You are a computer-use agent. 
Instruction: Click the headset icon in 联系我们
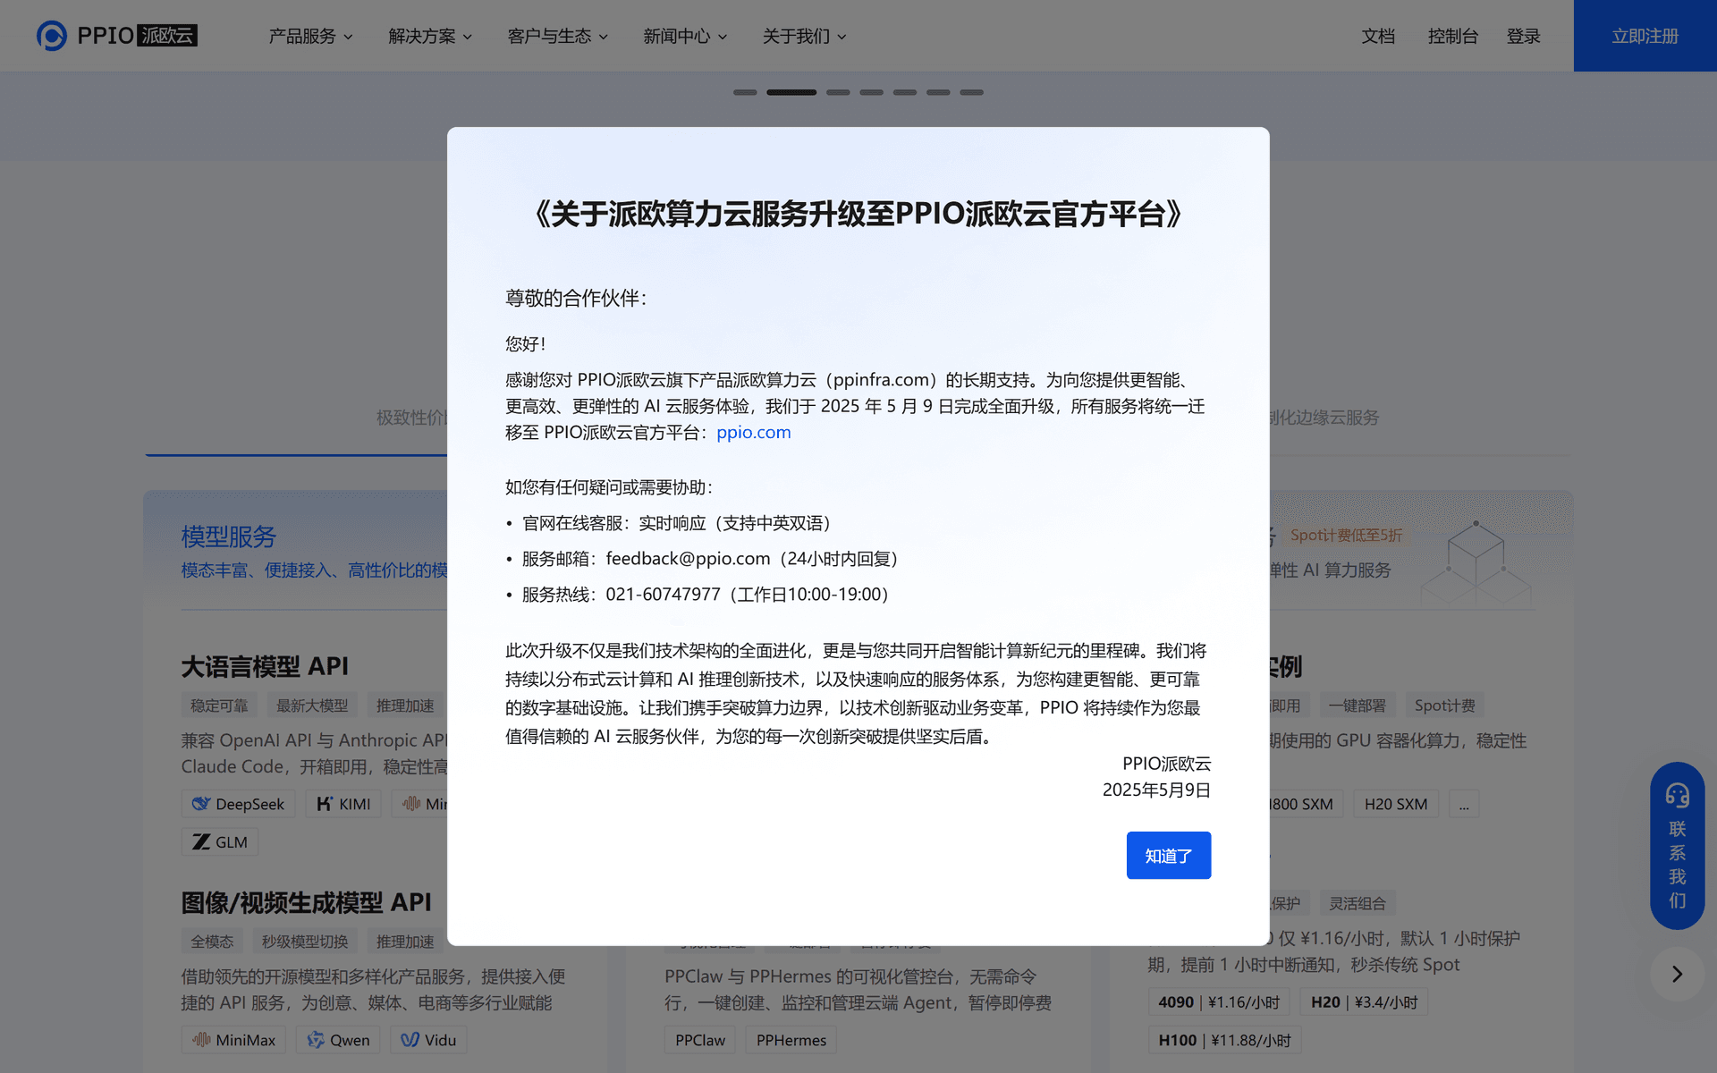pos(1678,795)
